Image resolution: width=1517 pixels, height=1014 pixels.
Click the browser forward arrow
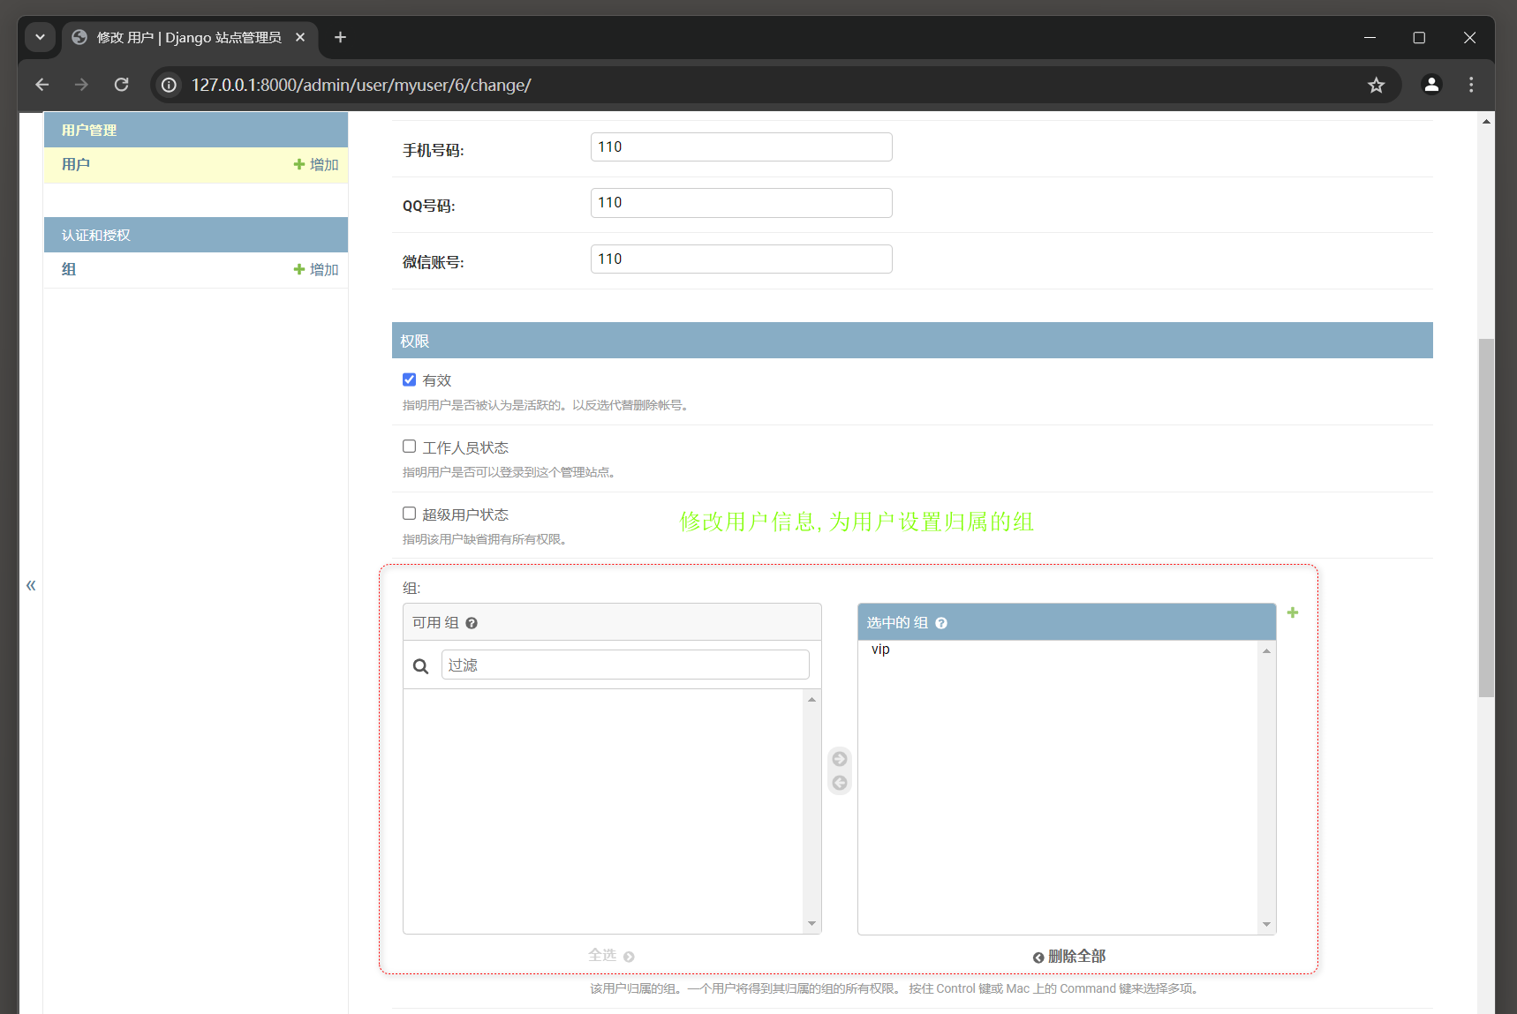coord(81,85)
